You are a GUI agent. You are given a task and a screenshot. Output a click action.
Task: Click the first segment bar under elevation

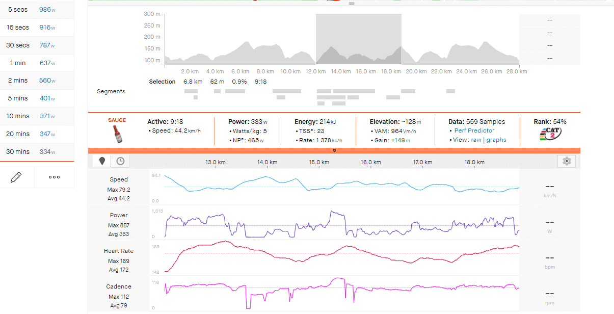click(x=191, y=91)
